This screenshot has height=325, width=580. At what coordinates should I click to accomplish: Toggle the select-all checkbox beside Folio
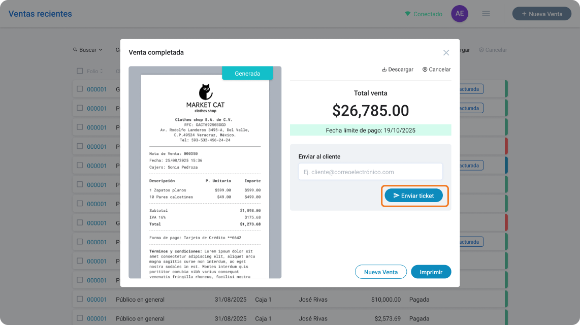coord(80,71)
